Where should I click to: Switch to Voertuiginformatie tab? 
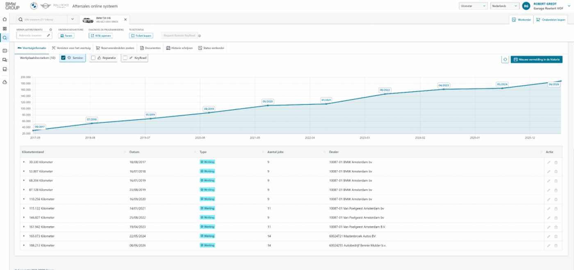point(32,48)
